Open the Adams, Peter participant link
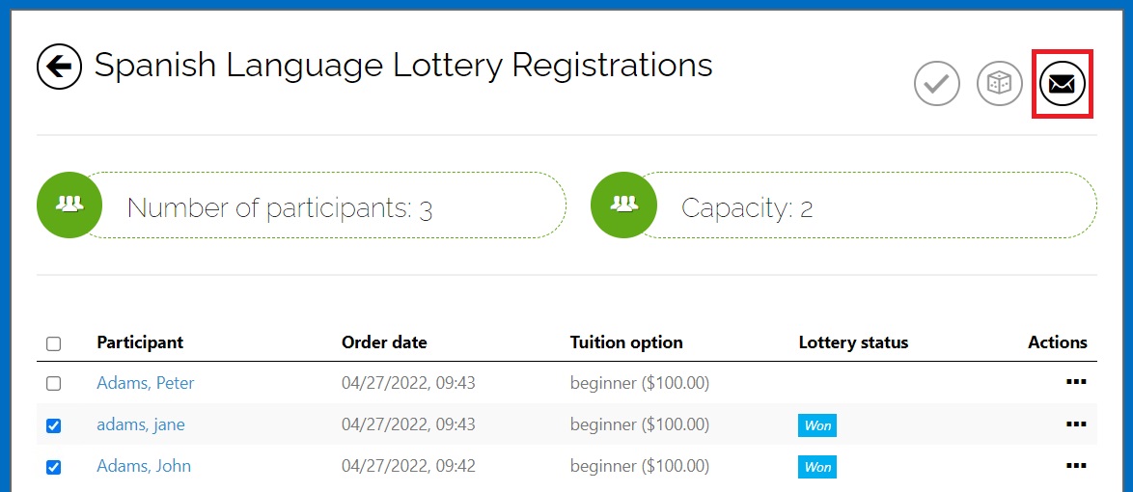1133x492 pixels. point(145,383)
